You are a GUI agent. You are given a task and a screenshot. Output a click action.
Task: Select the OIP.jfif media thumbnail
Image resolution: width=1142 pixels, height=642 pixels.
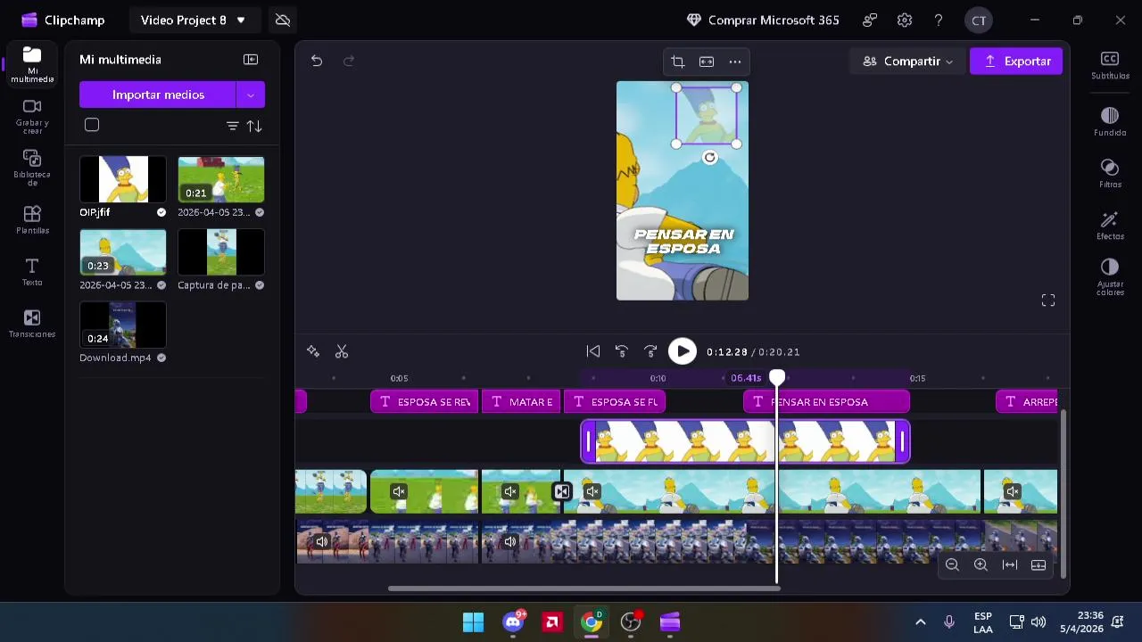tap(123, 179)
